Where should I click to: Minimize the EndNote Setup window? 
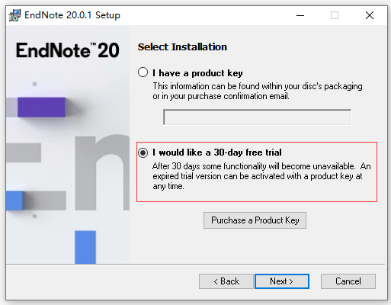(300, 15)
